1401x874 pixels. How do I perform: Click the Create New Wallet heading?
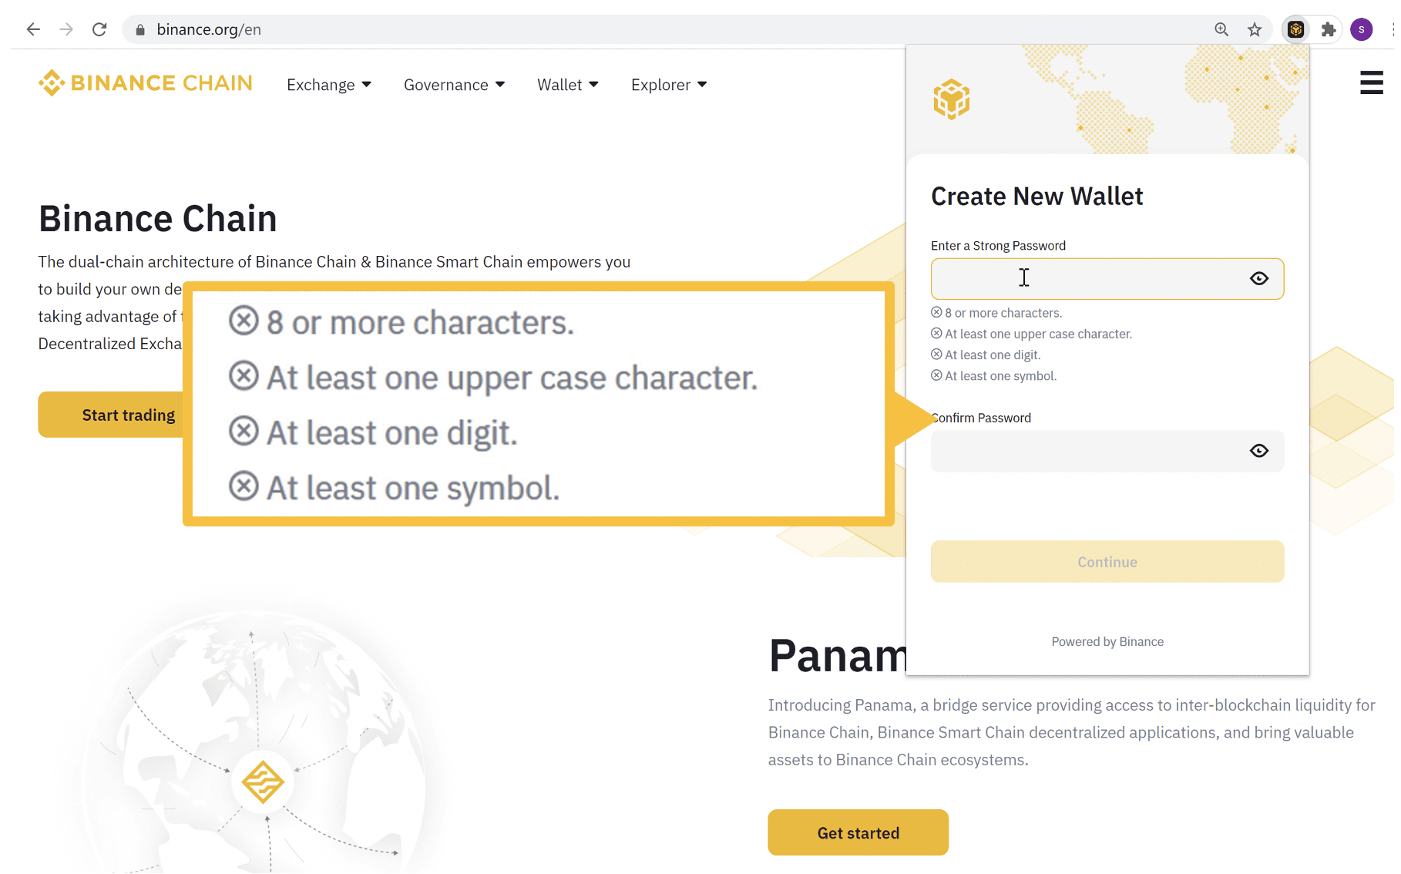(1036, 196)
